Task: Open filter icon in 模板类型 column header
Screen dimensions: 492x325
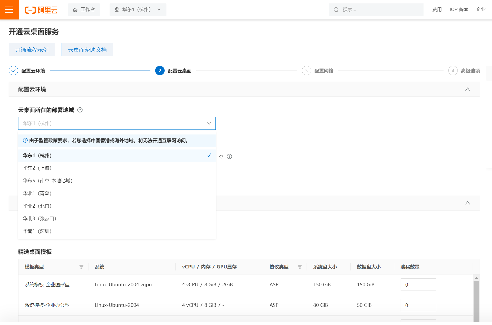Action: point(81,267)
